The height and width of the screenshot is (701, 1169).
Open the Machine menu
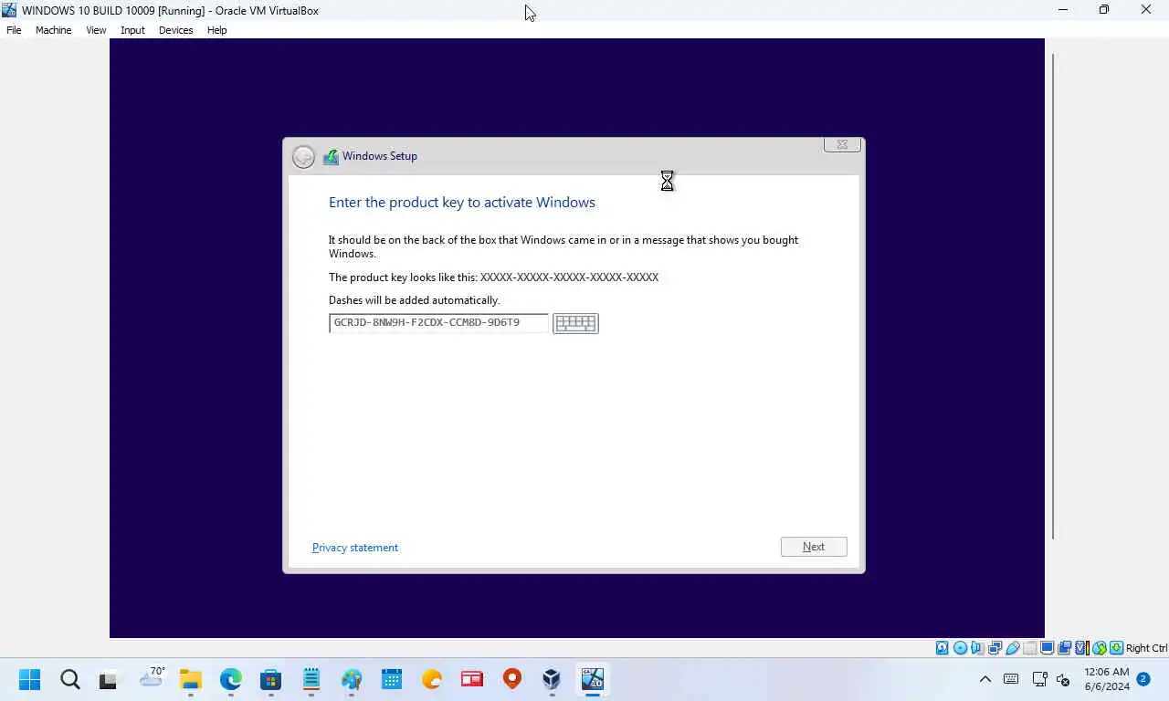53,30
